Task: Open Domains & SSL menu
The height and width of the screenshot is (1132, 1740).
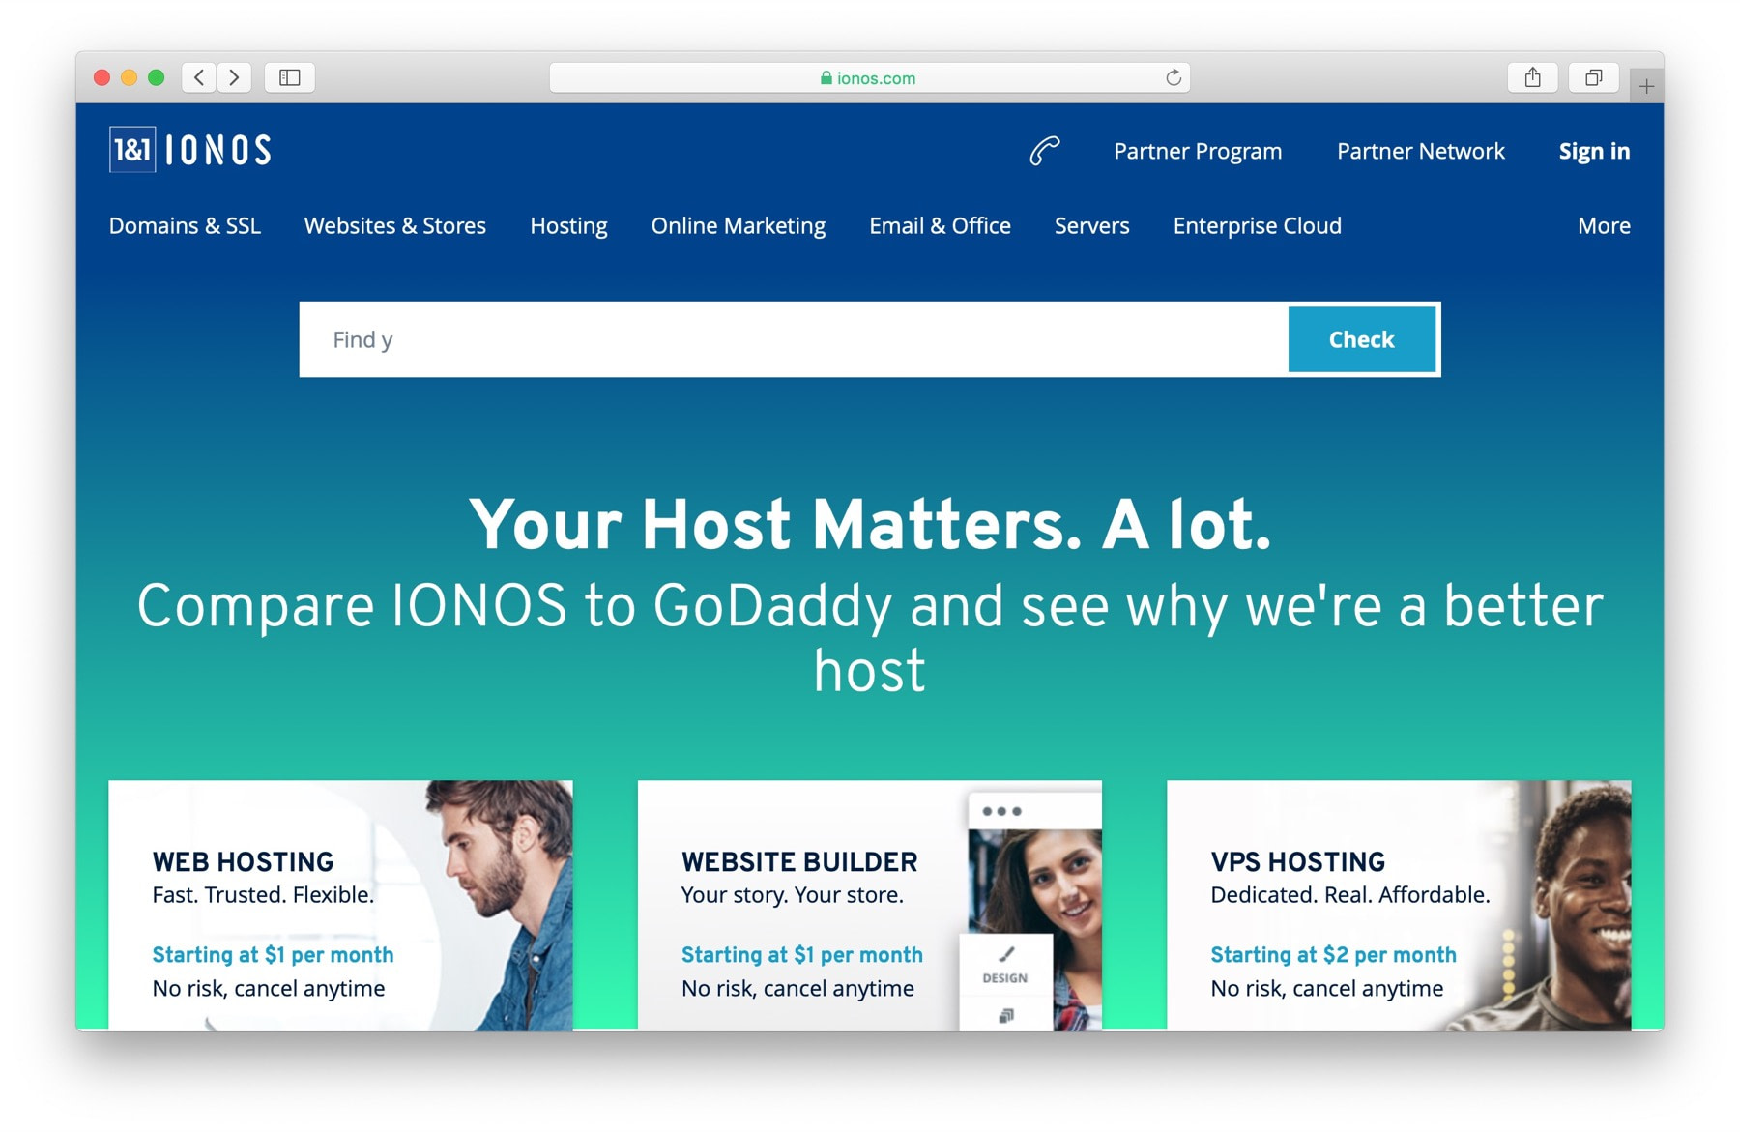Action: click(x=185, y=225)
